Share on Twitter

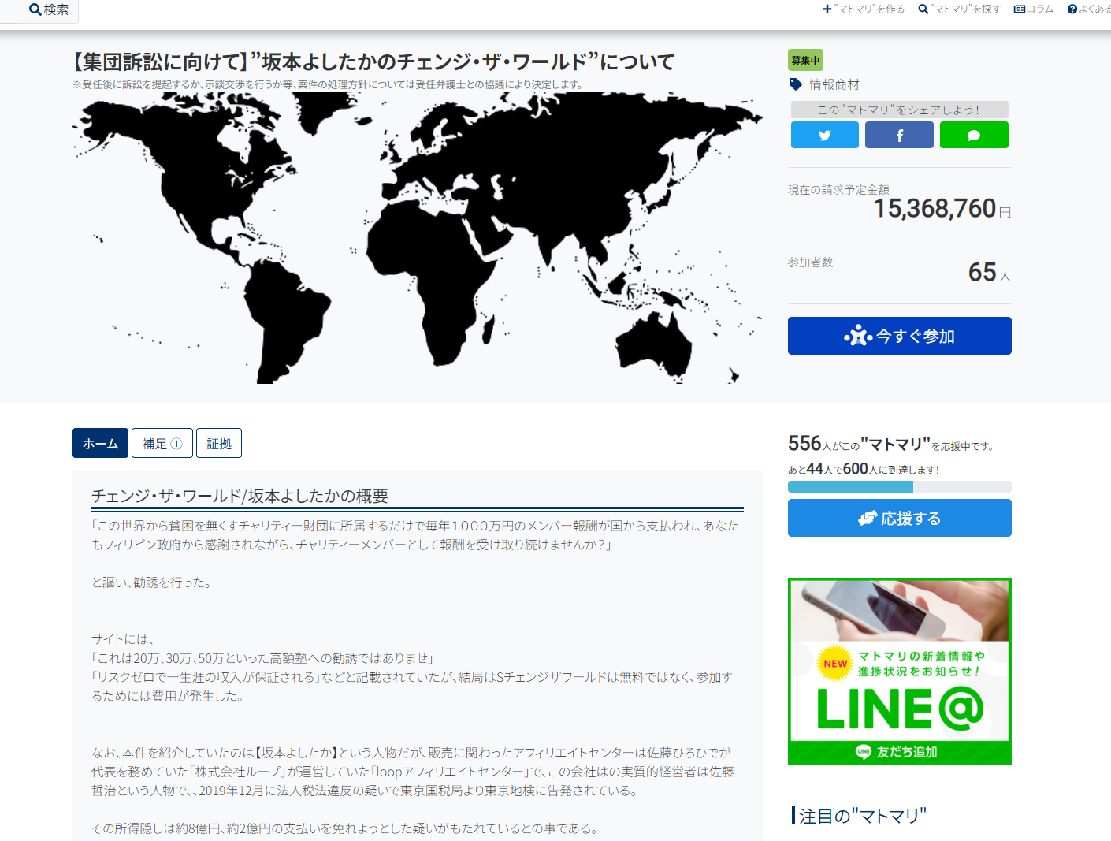click(x=824, y=135)
